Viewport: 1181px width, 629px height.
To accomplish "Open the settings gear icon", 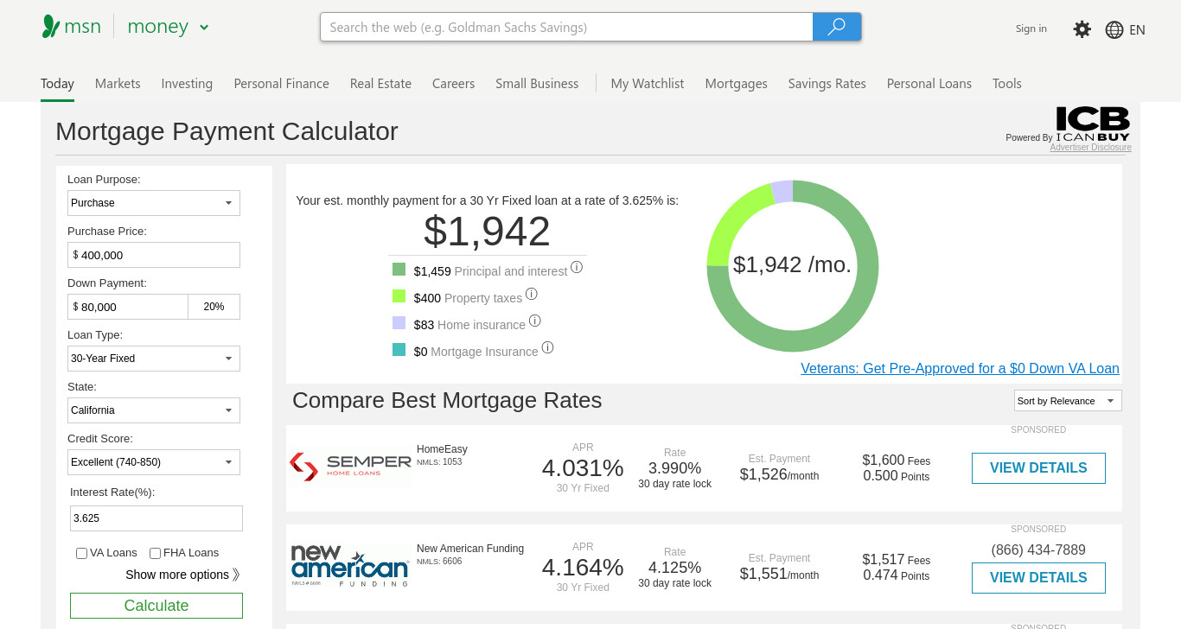I will (x=1082, y=29).
